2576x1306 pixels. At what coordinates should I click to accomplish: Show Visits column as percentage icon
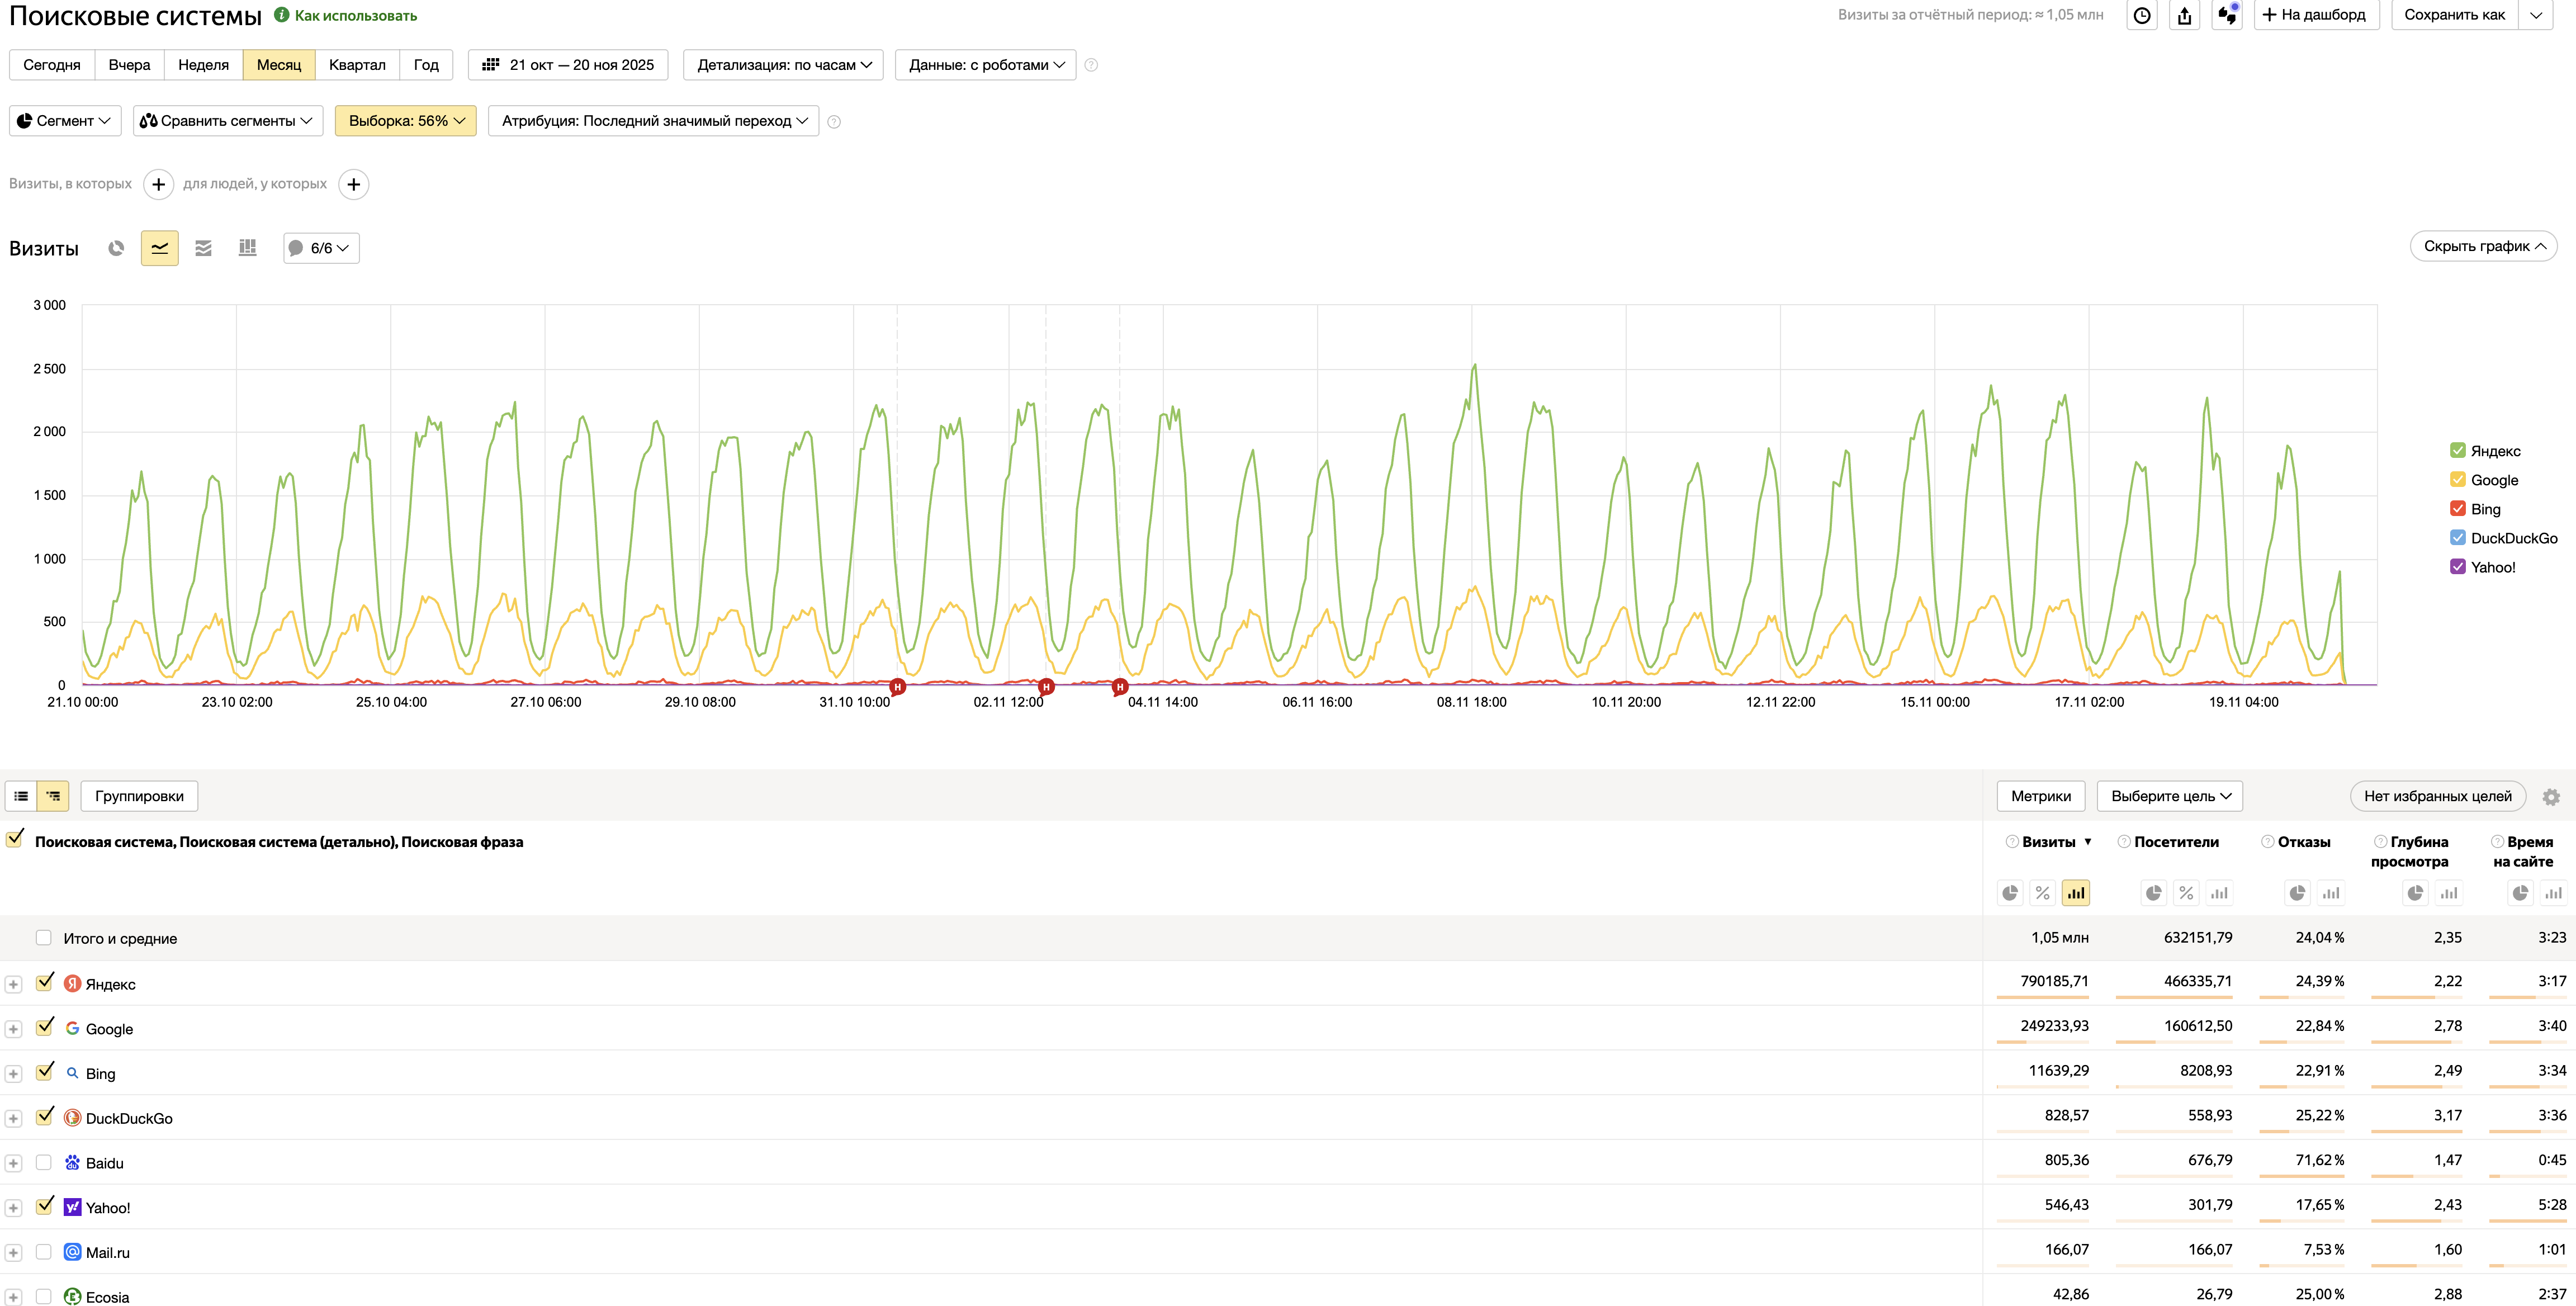click(x=2042, y=893)
